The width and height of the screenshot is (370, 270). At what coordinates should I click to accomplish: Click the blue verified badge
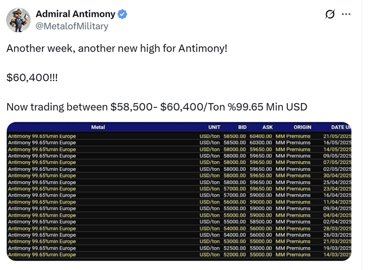pyautogui.click(x=123, y=14)
